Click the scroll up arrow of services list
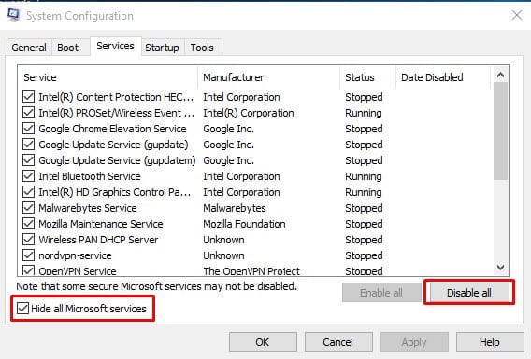 (x=500, y=75)
